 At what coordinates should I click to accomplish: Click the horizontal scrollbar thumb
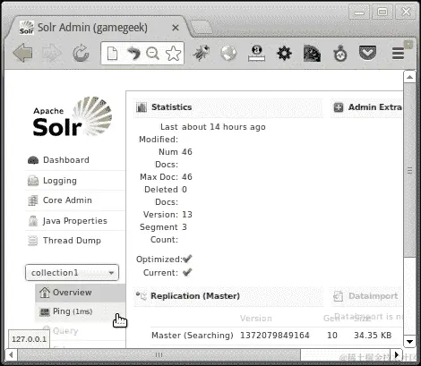click(159, 355)
